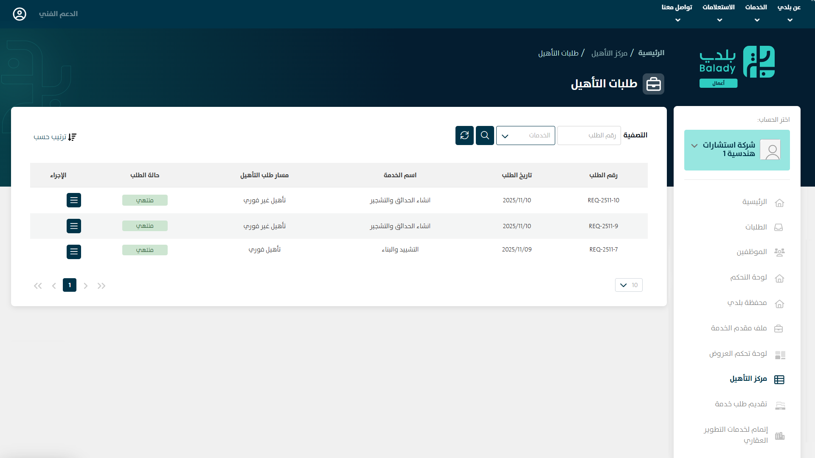Open the services (الخدمات) filter dropdown

click(x=526, y=136)
